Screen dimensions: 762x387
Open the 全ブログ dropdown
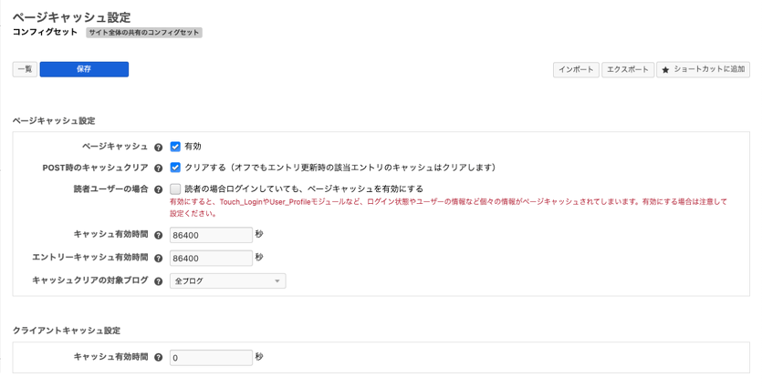click(227, 281)
